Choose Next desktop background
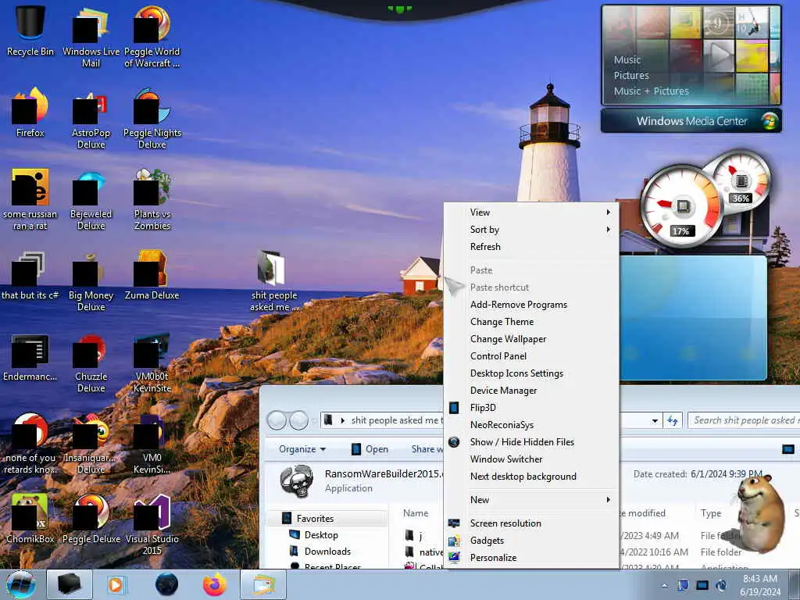Viewport: 800px width, 600px height. pos(531,477)
